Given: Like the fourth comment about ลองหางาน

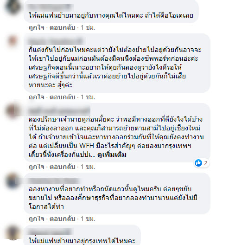Looking at the screenshot, I should tap(37, 219).
